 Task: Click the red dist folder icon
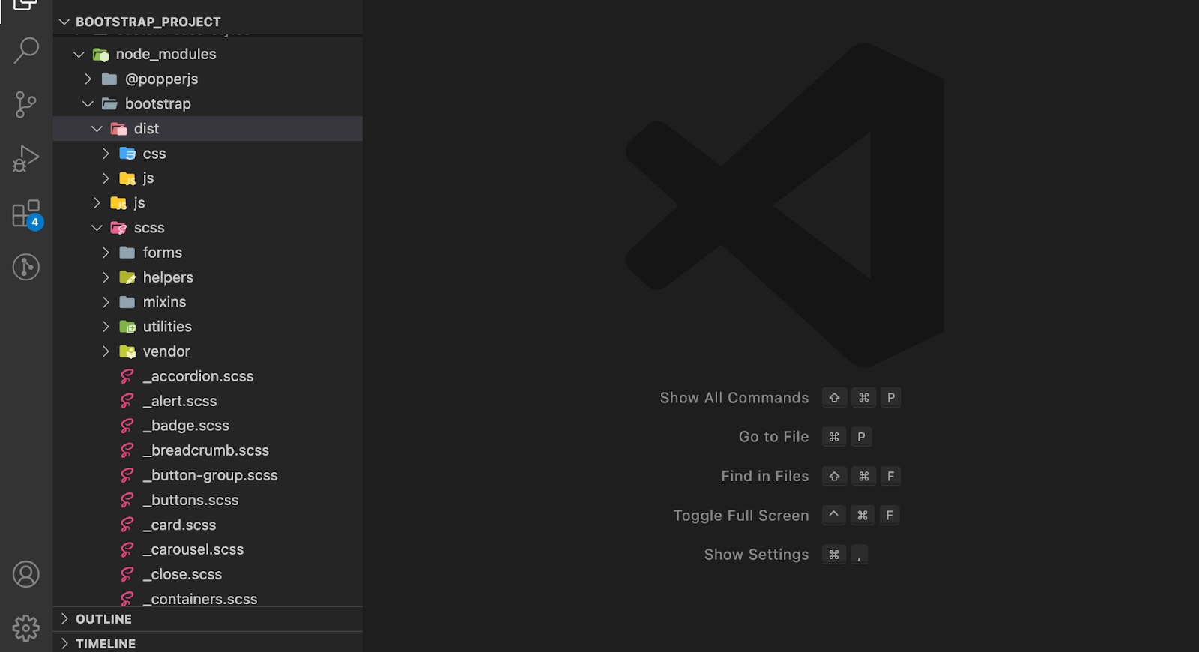[118, 128]
